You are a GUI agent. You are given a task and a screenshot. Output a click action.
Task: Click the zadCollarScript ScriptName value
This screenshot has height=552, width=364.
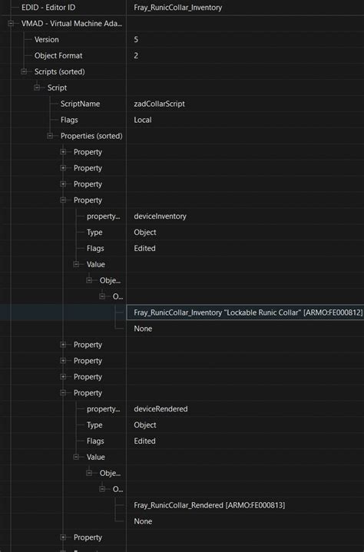click(x=159, y=104)
